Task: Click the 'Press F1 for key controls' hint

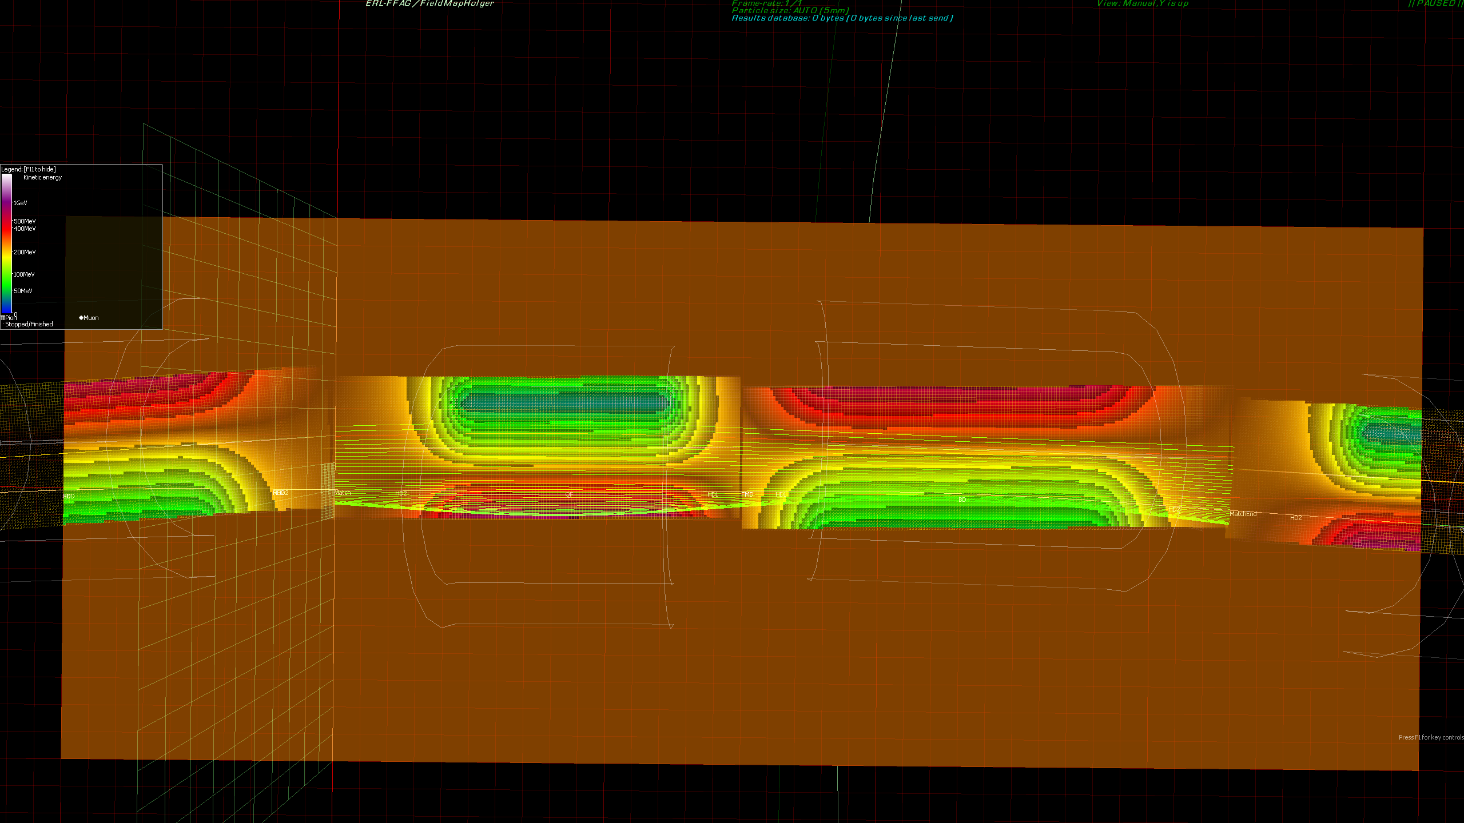Action: click(x=1431, y=737)
